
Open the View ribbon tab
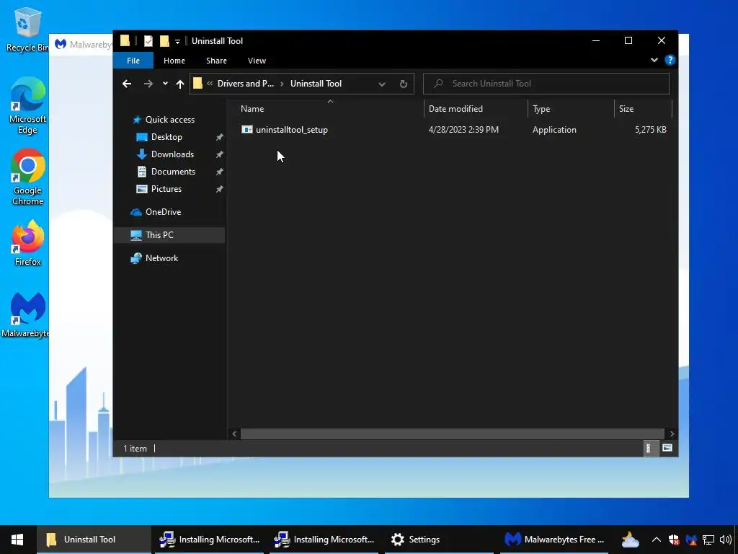tap(257, 61)
